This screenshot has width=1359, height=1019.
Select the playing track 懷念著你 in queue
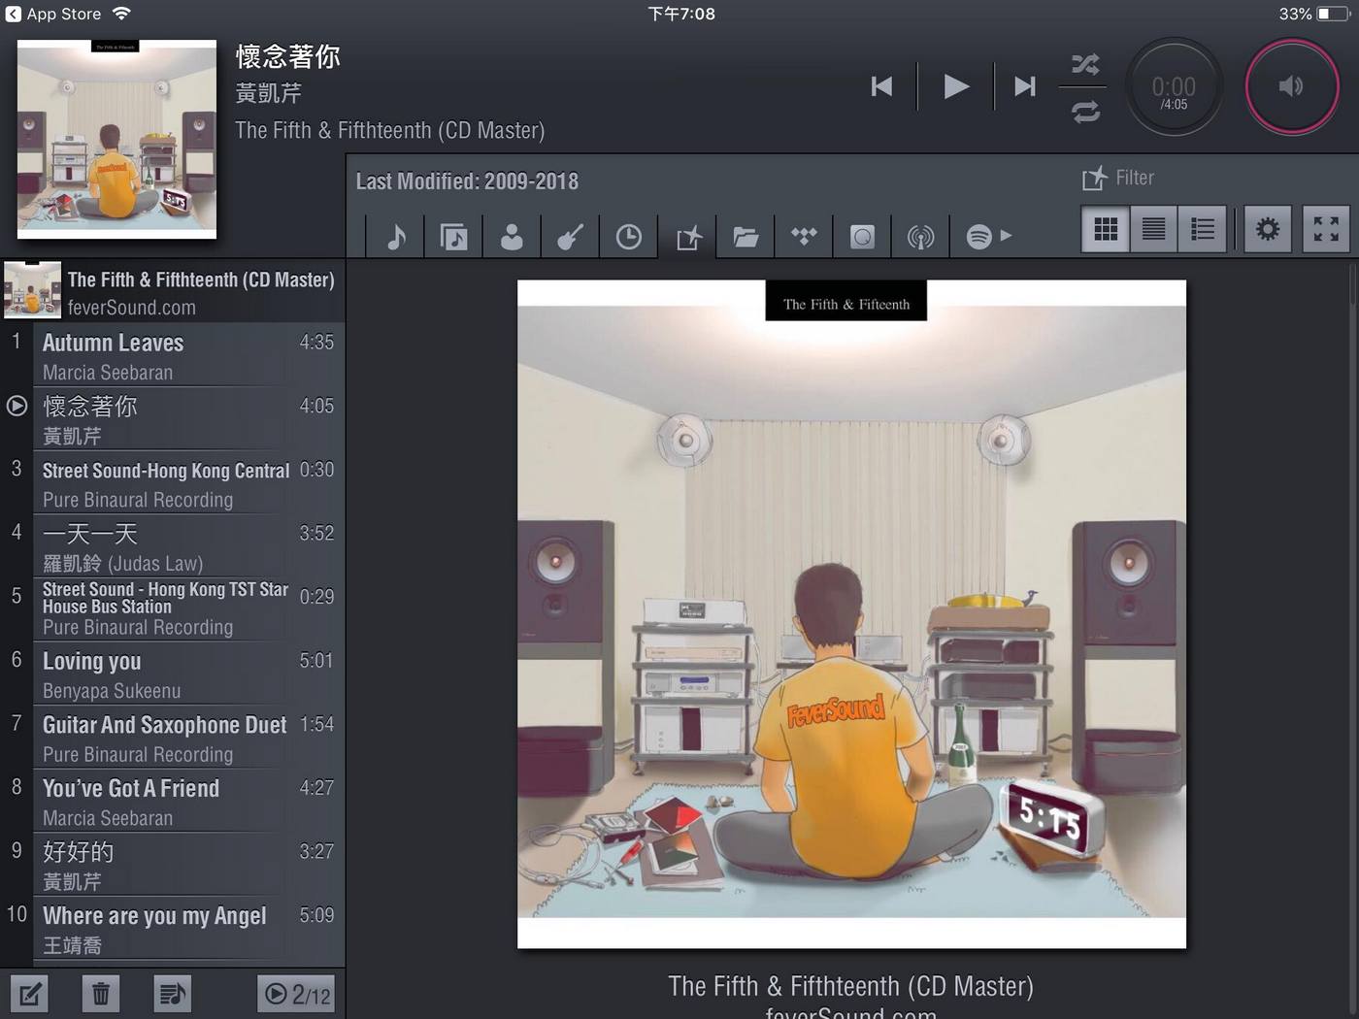pos(173,419)
